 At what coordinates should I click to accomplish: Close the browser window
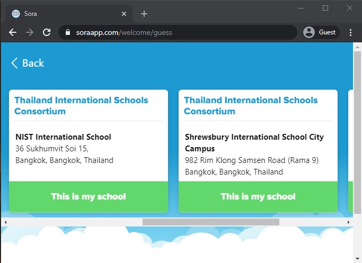click(x=349, y=8)
